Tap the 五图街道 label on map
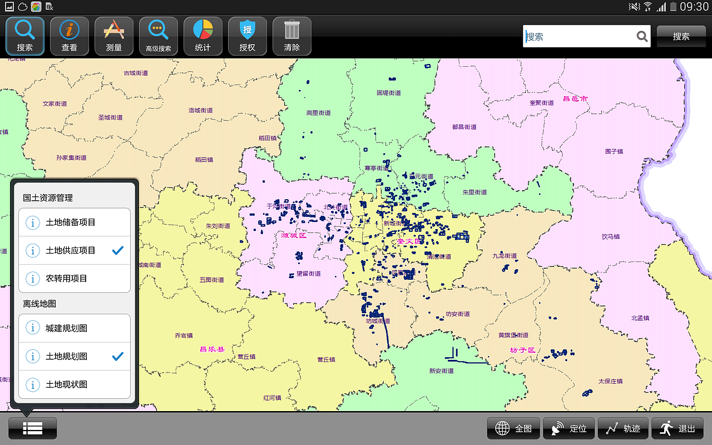The height and width of the screenshot is (445, 712). tap(211, 280)
